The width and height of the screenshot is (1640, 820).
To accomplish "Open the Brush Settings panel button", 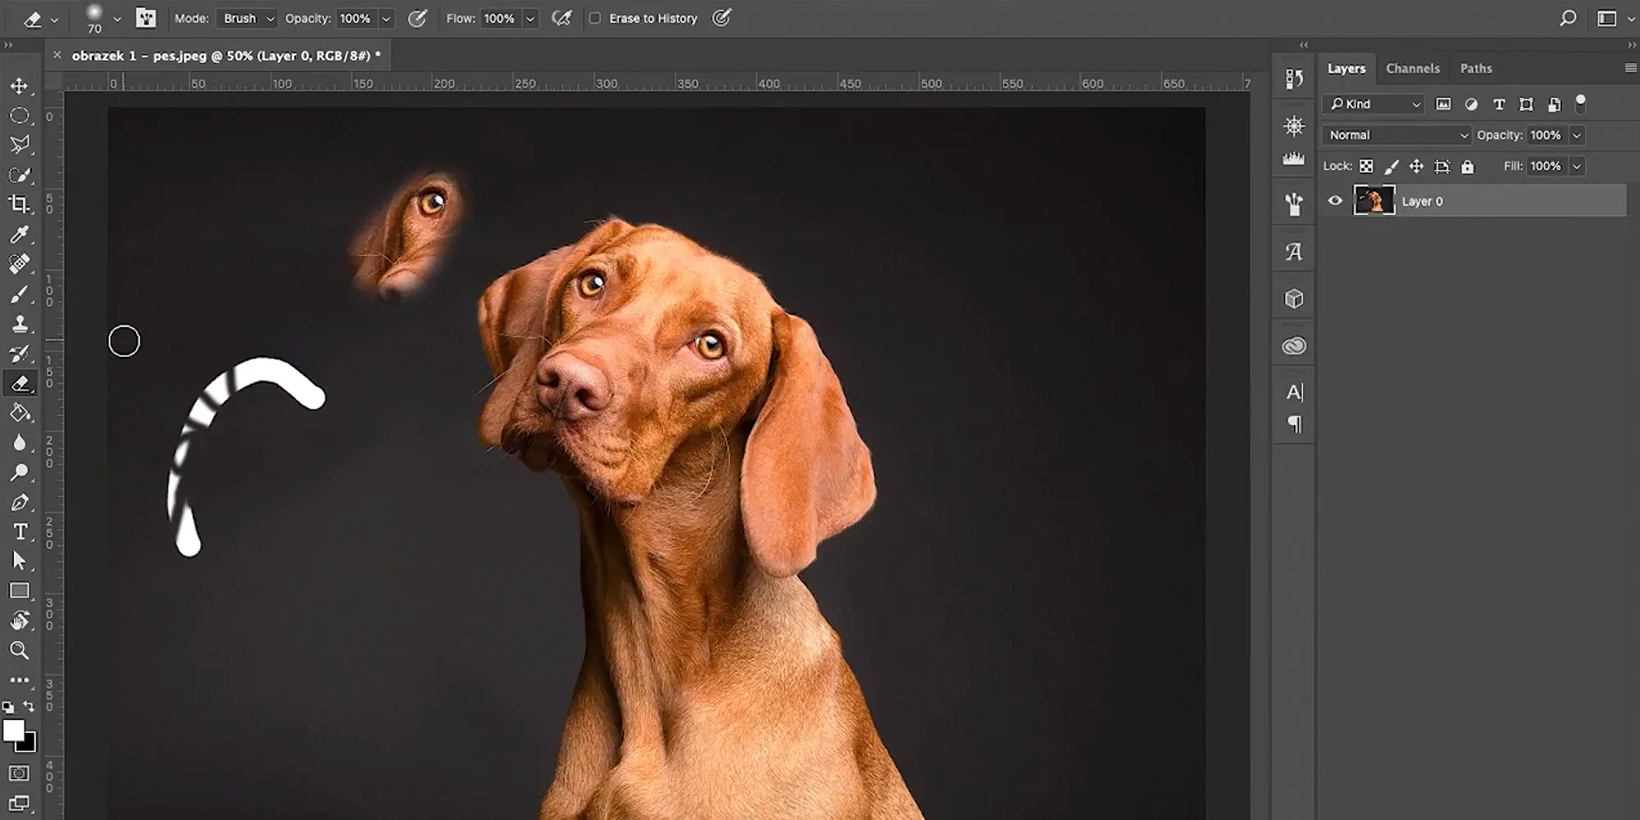I will pyautogui.click(x=146, y=18).
